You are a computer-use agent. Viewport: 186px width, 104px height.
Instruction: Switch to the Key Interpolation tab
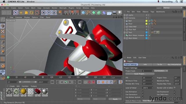tap(174, 64)
